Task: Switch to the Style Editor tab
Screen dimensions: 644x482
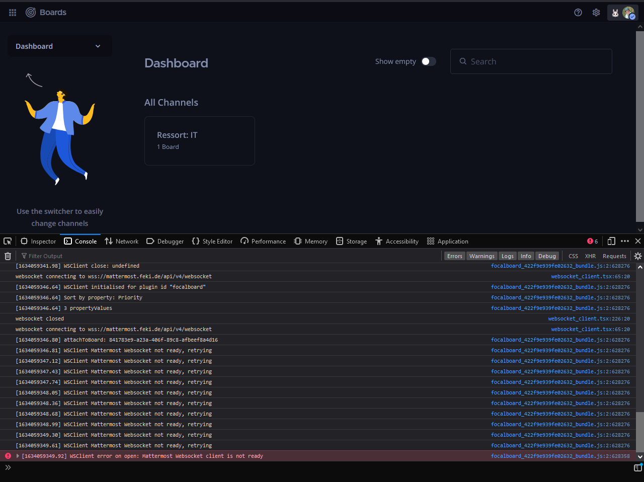Action: click(212, 242)
